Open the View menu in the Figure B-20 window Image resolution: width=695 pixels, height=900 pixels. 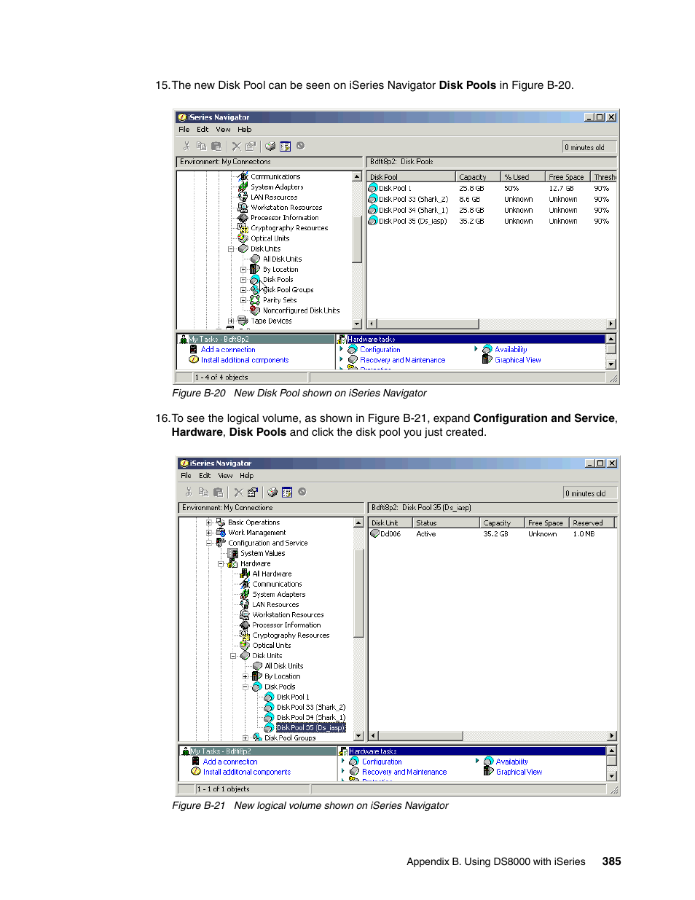223,130
